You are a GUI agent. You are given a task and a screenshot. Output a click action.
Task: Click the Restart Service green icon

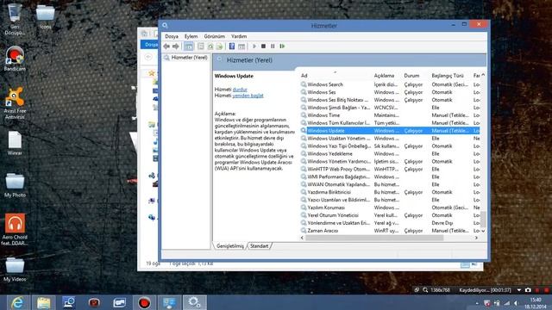click(282, 46)
